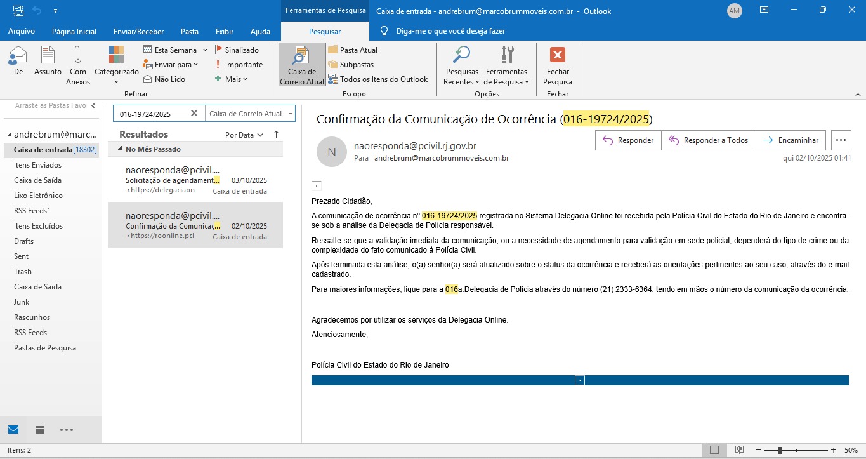Viewport: 866px width, 459px height.
Task: Click the Encaminhar button
Action: click(791, 140)
